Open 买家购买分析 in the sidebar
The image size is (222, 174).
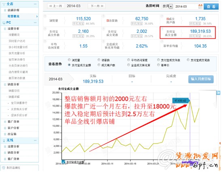point(19,109)
